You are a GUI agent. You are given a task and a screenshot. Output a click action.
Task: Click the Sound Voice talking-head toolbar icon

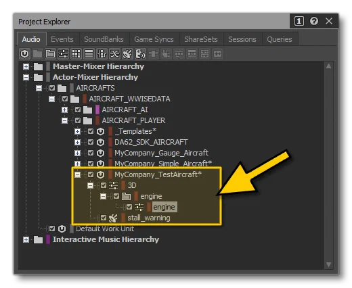(x=140, y=54)
